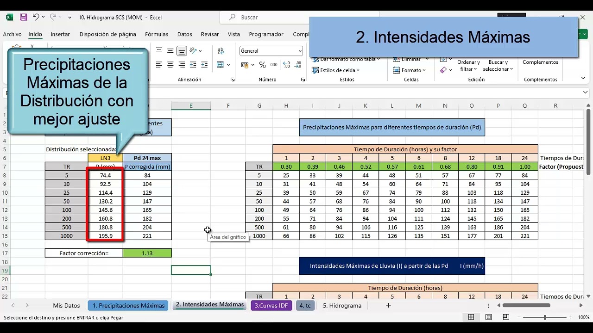Align cell text right
The height and width of the screenshot is (333, 593).
pyautogui.click(x=182, y=65)
